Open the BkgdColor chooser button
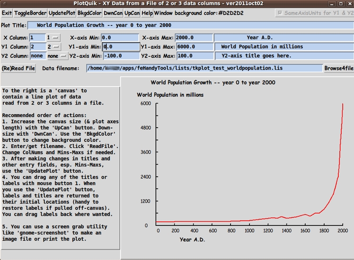 point(88,13)
